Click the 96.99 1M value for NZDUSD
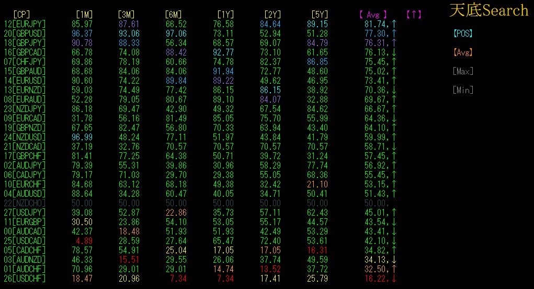Viewport: 534px width, 289px height. (82, 137)
